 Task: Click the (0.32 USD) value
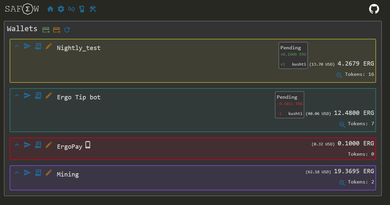coord(323,144)
